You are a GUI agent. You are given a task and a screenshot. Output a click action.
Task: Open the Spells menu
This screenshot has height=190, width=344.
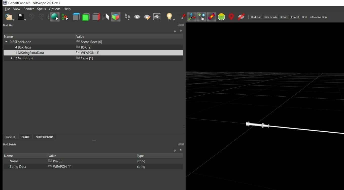[41, 9]
